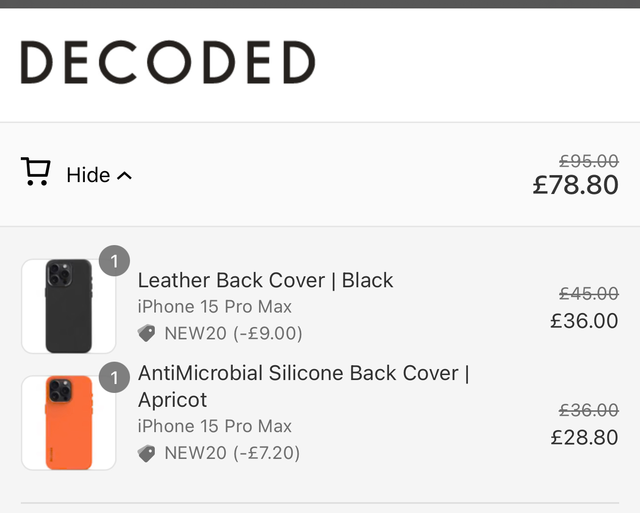Click discount tag icon for -£9.00
This screenshot has height=513, width=640.
click(146, 333)
